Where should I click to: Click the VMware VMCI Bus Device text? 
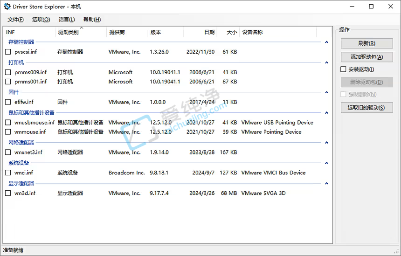click(273, 173)
